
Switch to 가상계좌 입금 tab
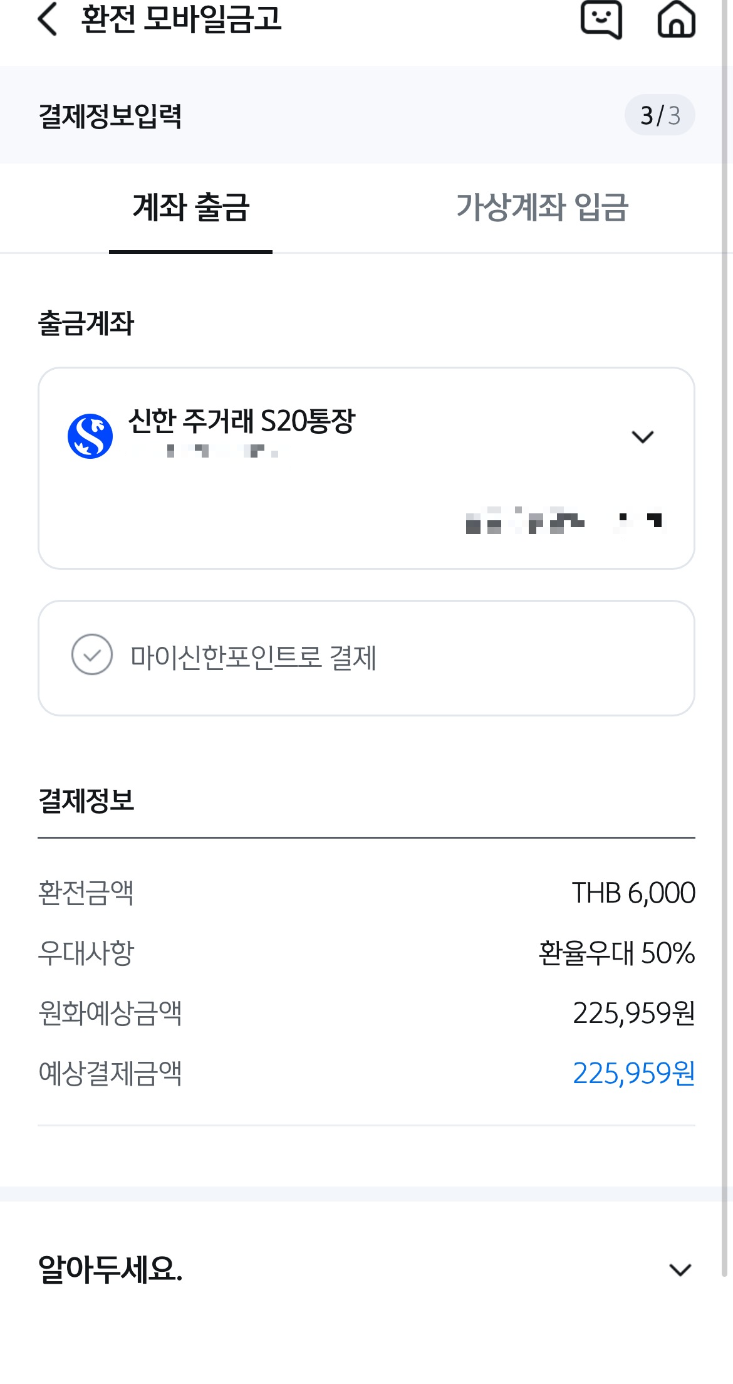click(542, 208)
